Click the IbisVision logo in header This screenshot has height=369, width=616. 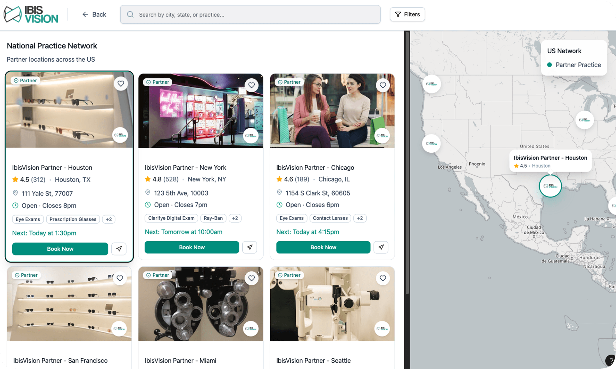tap(31, 14)
